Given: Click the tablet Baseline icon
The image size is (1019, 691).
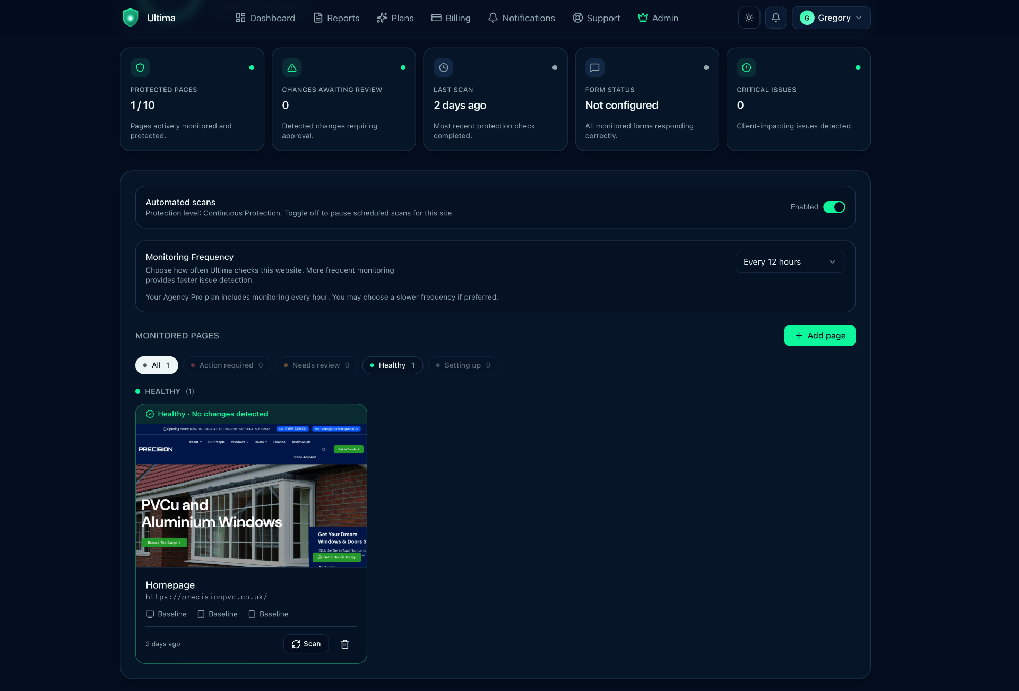Looking at the screenshot, I should (x=201, y=614).
